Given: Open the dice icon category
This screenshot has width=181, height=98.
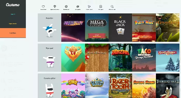Looking at the screenshot, I should tap(78, 6).
